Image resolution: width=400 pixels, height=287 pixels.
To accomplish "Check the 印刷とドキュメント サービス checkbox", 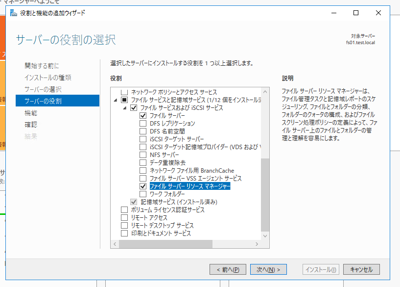I will 124,233.
